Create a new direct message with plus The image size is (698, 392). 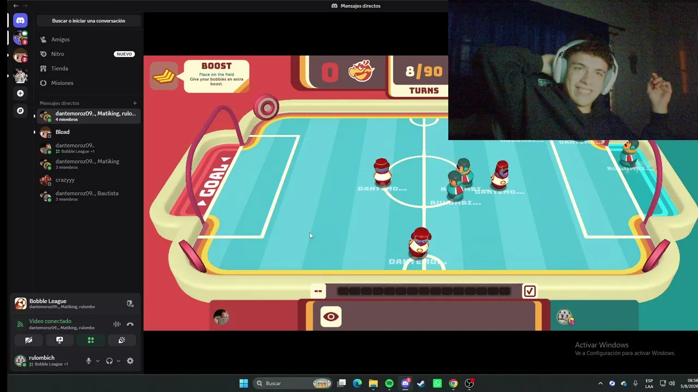(135, 103)
